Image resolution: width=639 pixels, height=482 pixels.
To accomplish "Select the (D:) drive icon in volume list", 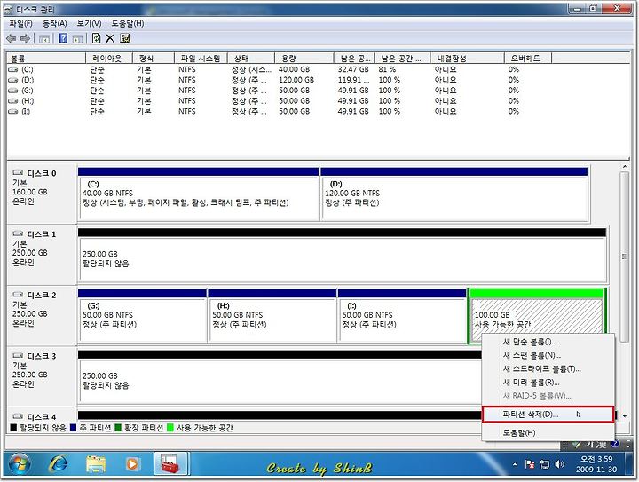I will click(13, 80).
